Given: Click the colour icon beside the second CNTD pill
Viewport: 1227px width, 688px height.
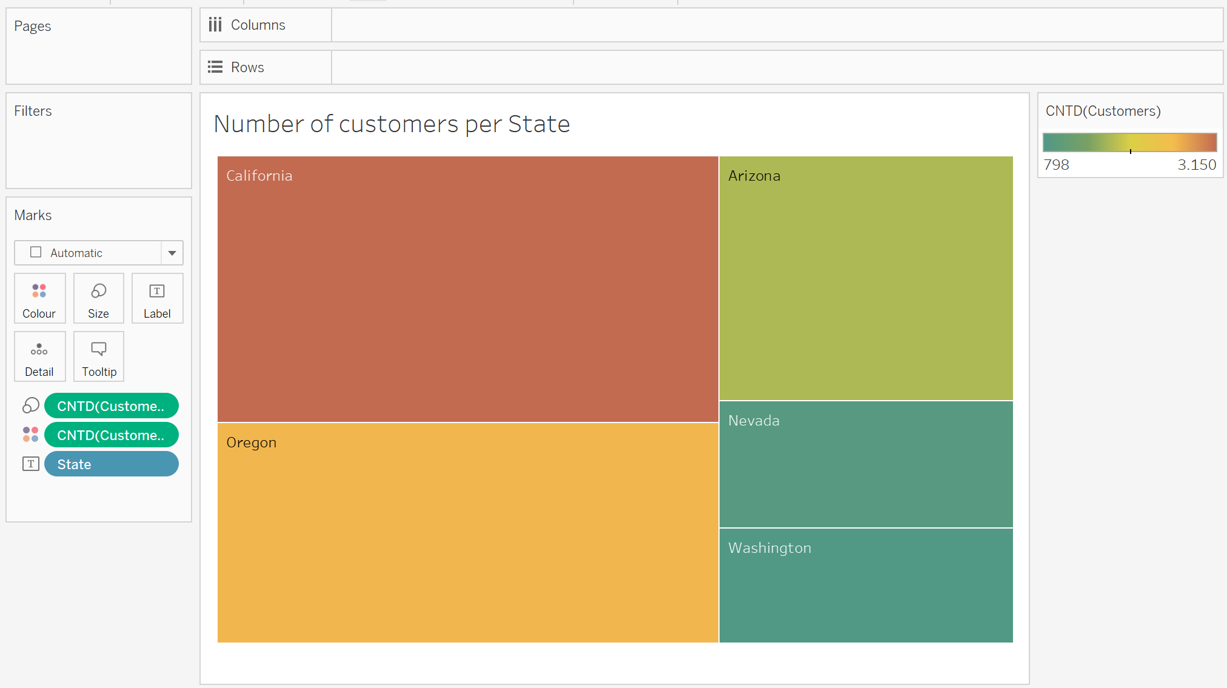Looking at the screenshot, I should [x=30, y=435].
